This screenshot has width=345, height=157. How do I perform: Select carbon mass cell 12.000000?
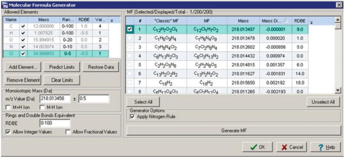44,27
